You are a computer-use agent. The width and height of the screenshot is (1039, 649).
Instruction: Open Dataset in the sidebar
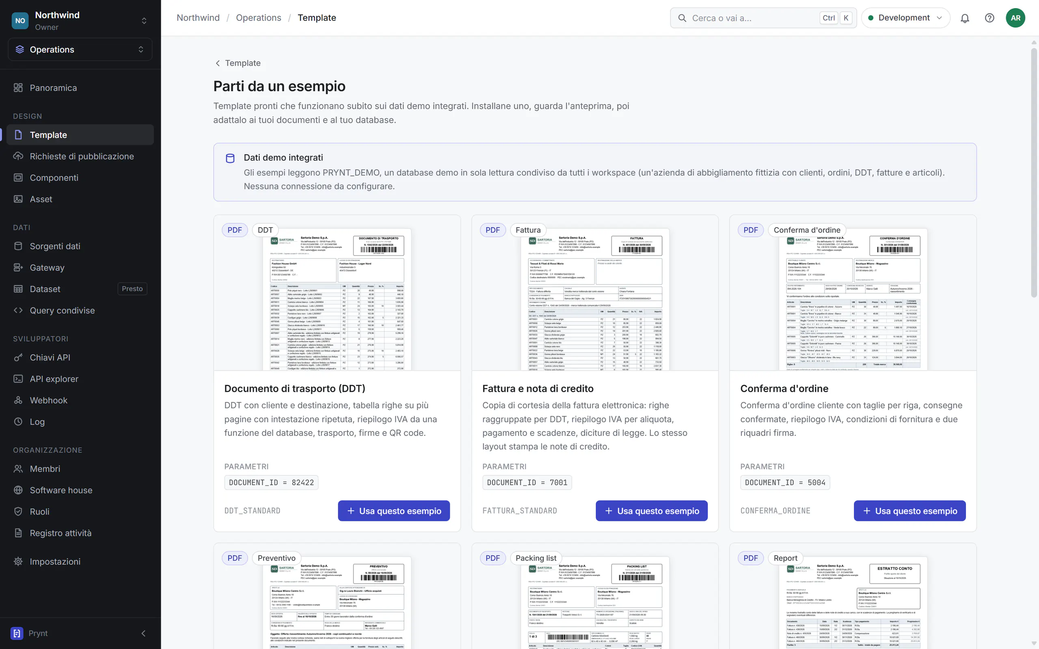(80, 289)
